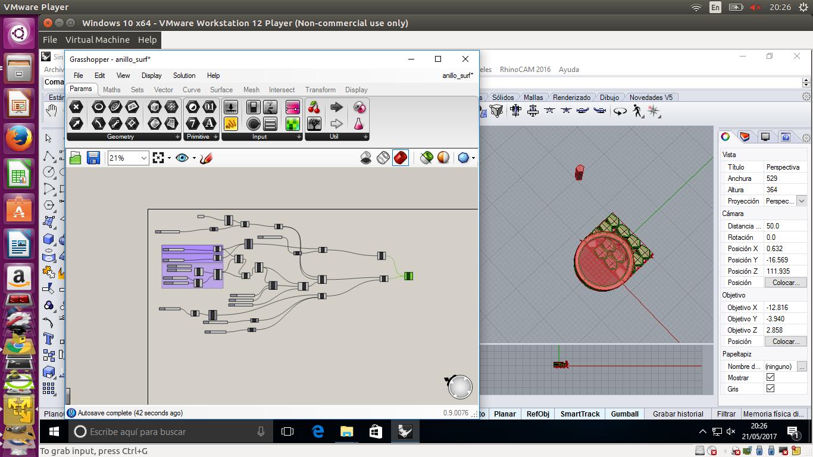Expand the Proyección dropdown
This screenshot has width=813, height=457.
point(801,201)
